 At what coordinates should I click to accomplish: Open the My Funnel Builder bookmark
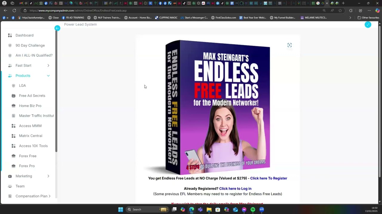[282, 18]
